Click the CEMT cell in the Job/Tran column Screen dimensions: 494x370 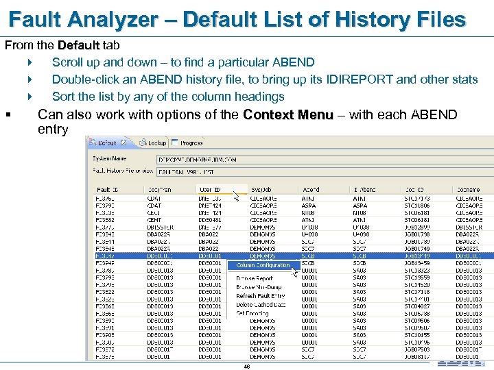tap(154, 220)
